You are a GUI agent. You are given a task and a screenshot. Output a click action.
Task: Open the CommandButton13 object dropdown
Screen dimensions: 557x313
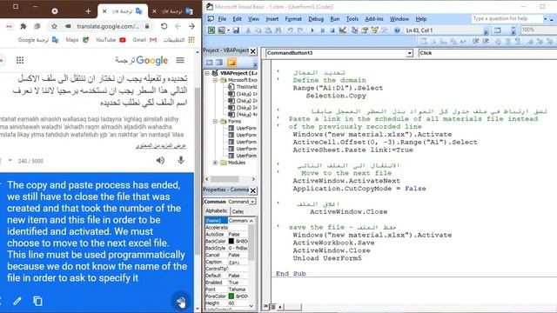(x=409, y=53)
